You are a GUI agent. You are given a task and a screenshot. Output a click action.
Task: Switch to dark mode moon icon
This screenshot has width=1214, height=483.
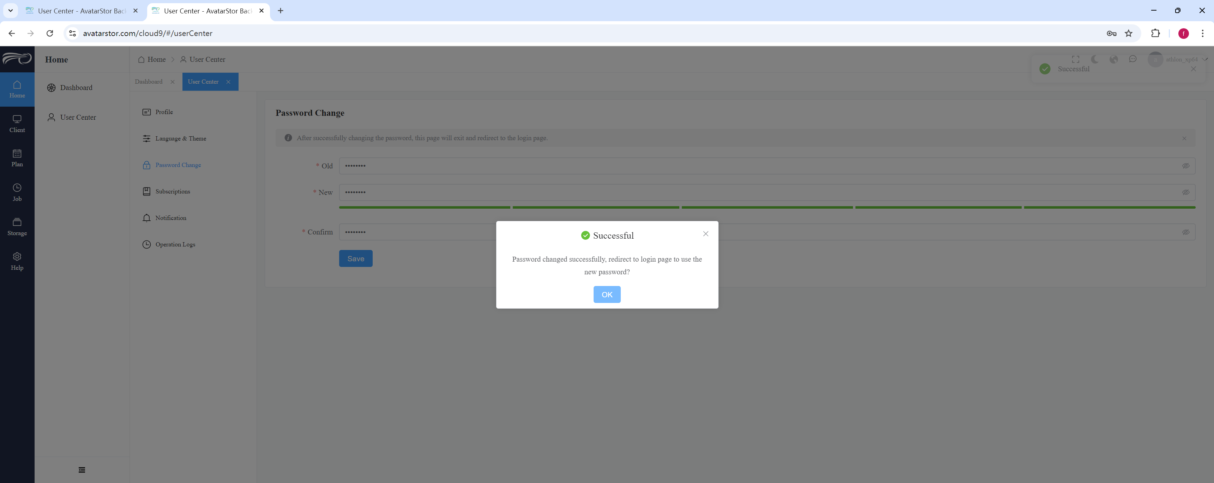click(x=1095, y=59)
